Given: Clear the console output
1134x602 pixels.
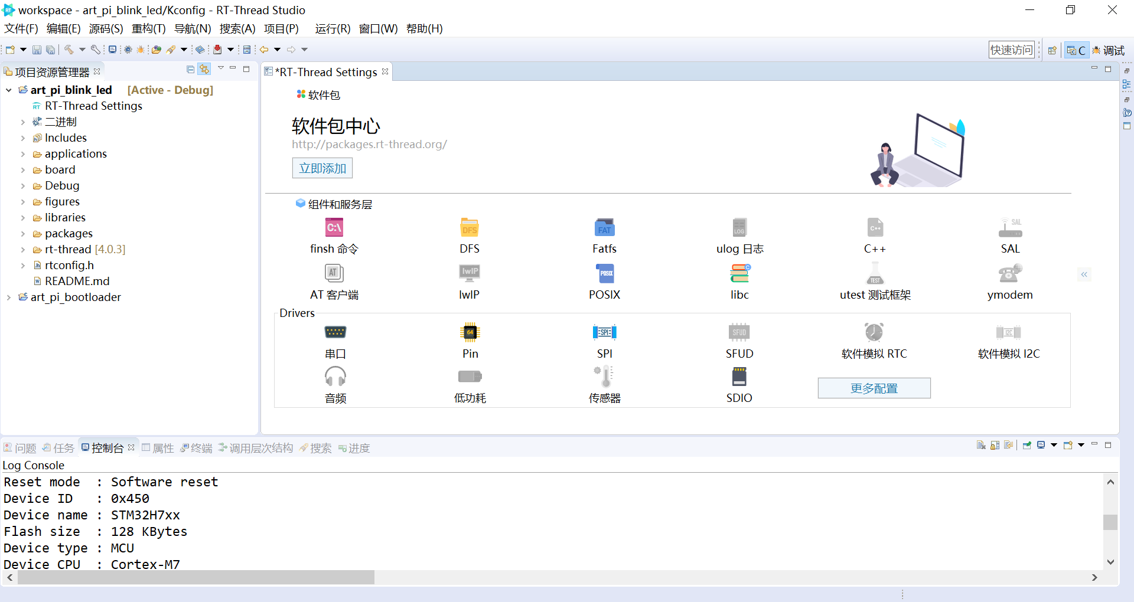Looking at the screenshot, I should tap(981, 446).
